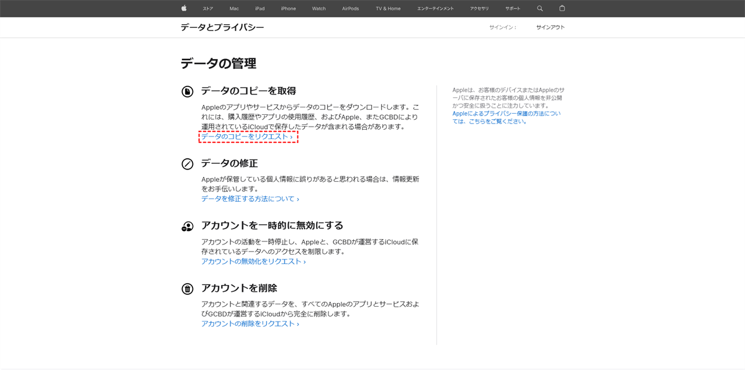Click the pencil circle icon beside データの修正
The image size is (745, 370).
187,164
